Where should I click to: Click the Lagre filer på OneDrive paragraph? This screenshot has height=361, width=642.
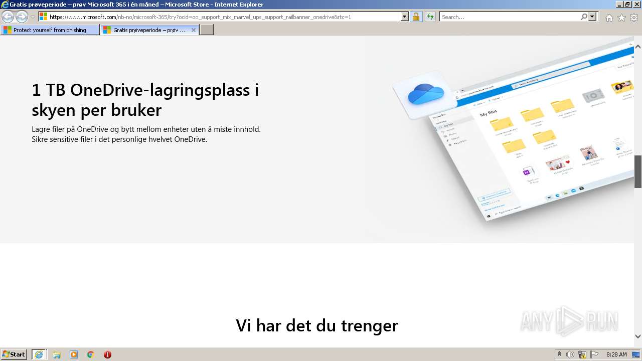pos(146,134)
